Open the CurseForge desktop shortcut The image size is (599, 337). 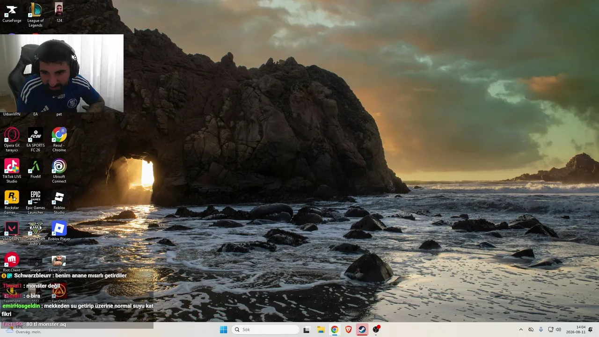[x=12, y=13]
